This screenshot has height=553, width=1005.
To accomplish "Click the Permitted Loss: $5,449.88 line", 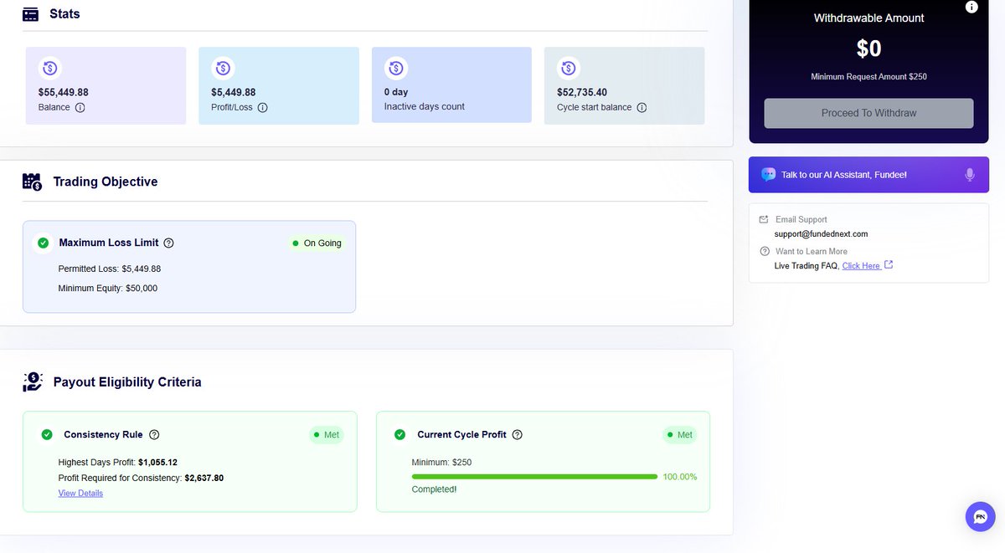I will click(110, 269).
